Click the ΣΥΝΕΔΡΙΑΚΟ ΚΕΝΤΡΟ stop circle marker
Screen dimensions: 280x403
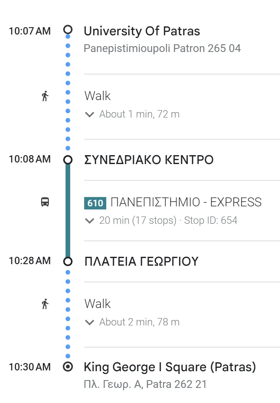pyautogui.click(x=68, y=160)
